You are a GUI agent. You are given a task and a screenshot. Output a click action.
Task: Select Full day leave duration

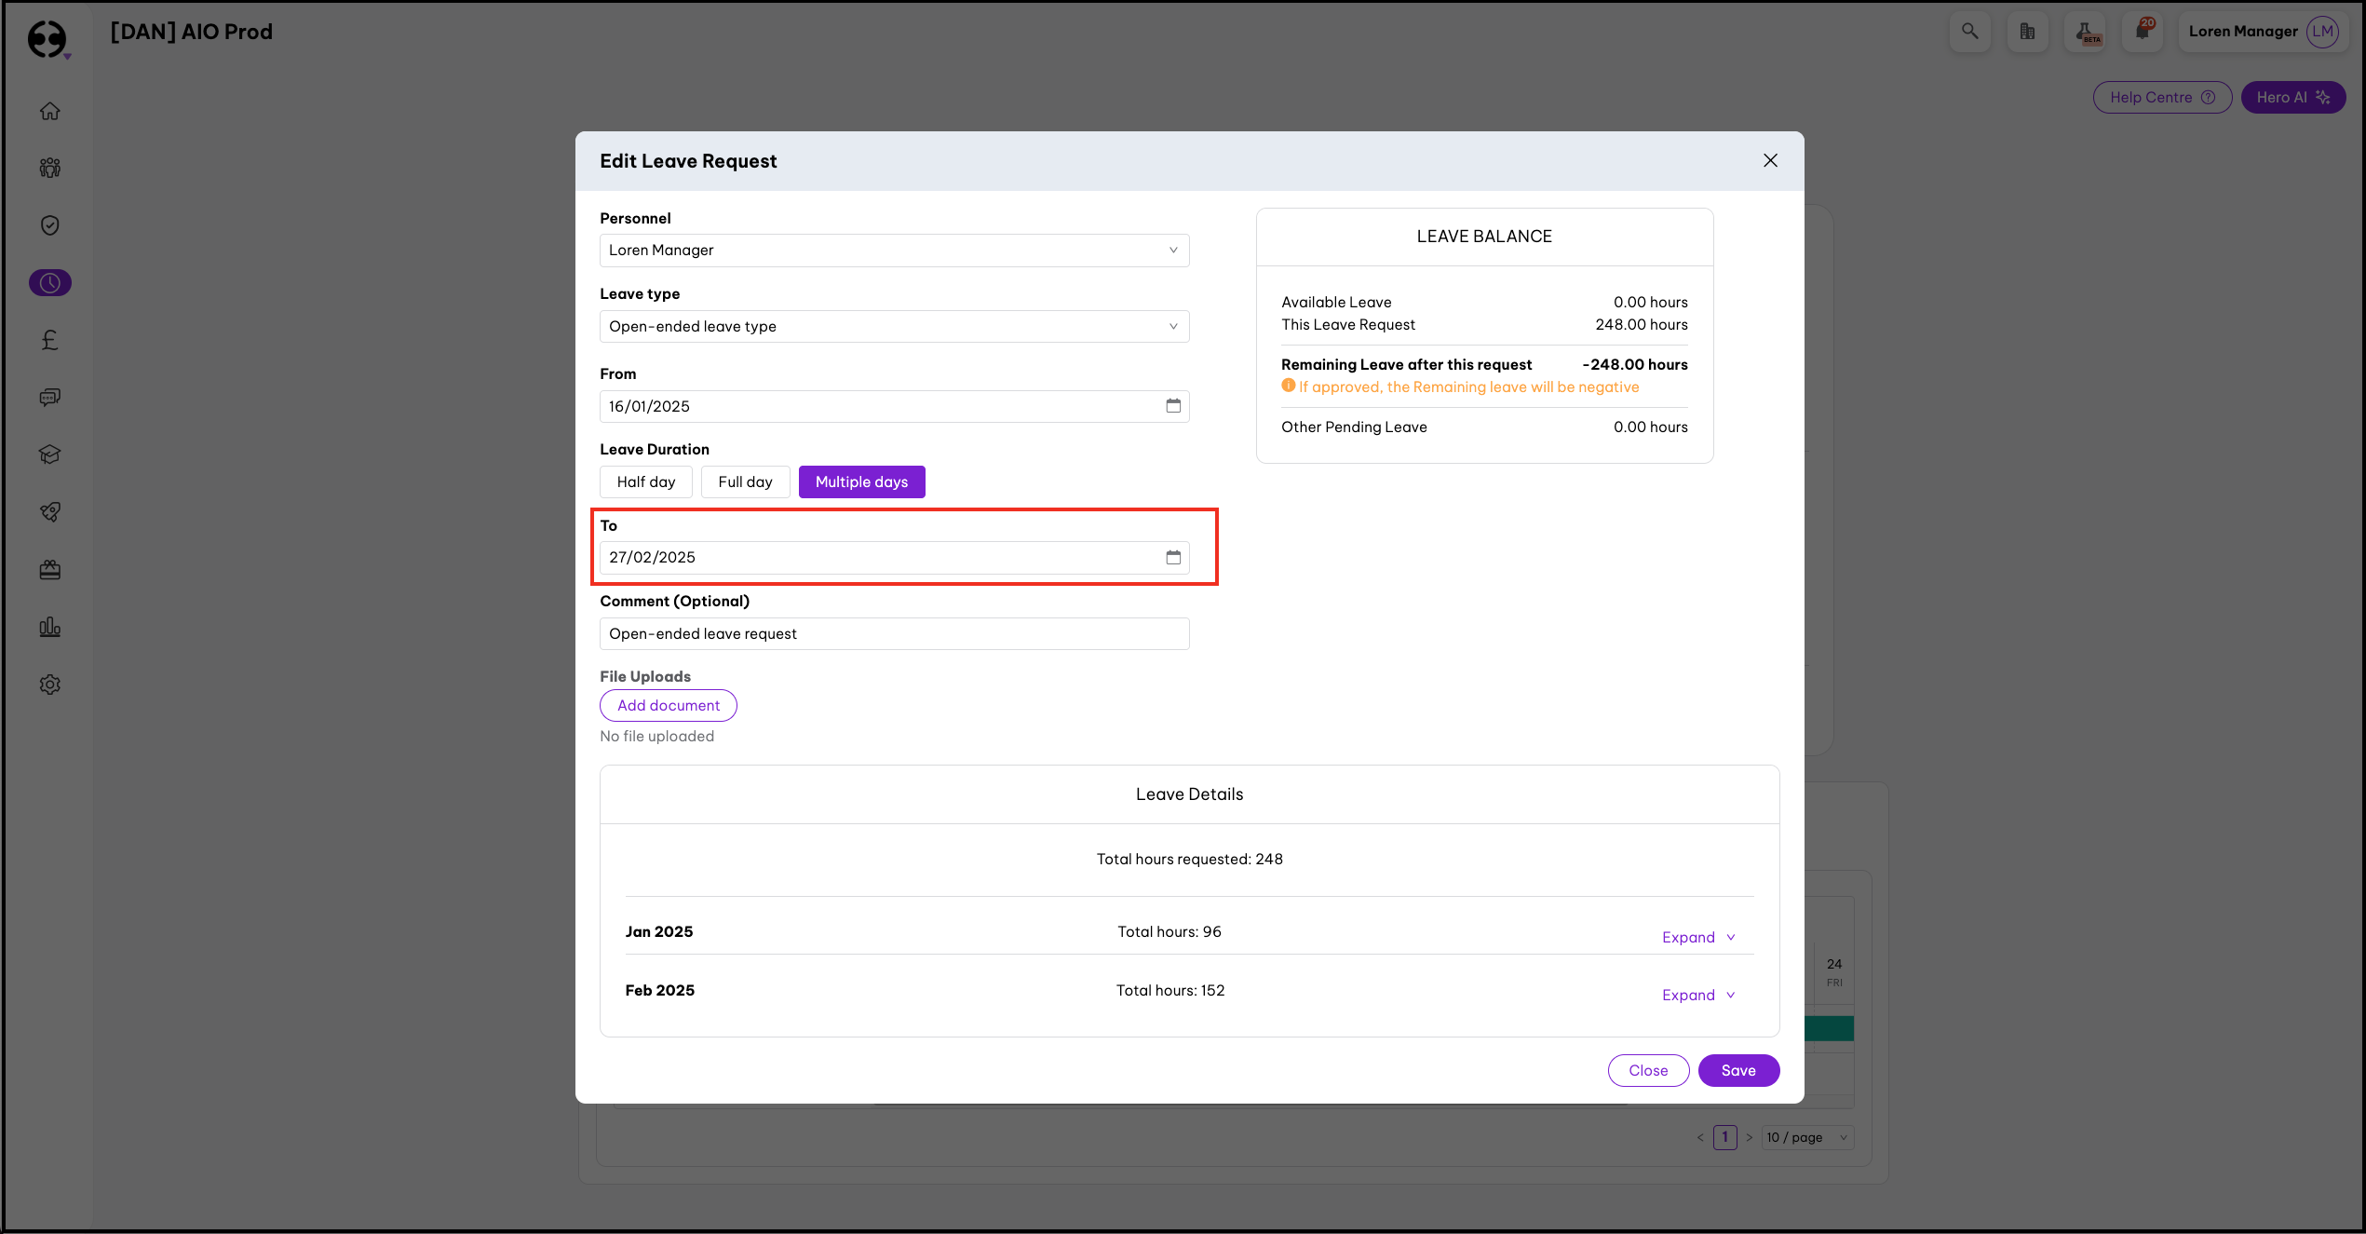click(x=745, y=481)
